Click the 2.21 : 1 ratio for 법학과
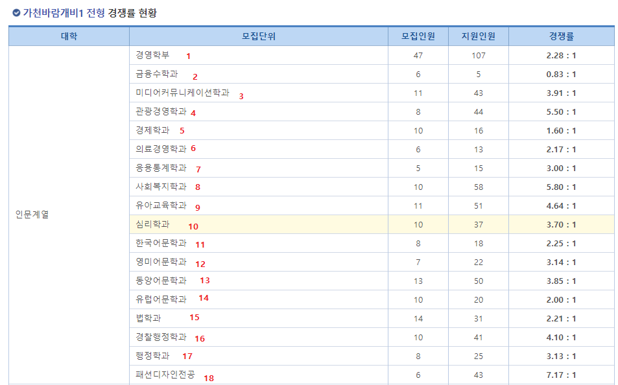Image resolution: width=618 pixels, height=385 pixels. tap(561, 319)
